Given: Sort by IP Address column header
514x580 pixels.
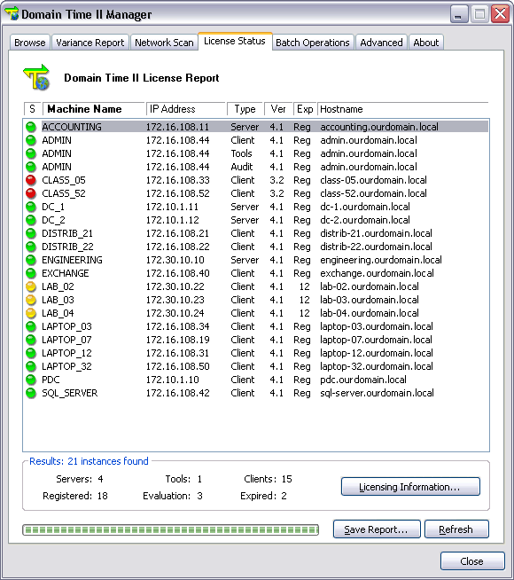Looking at the screenshot, I should click(185, 109).
